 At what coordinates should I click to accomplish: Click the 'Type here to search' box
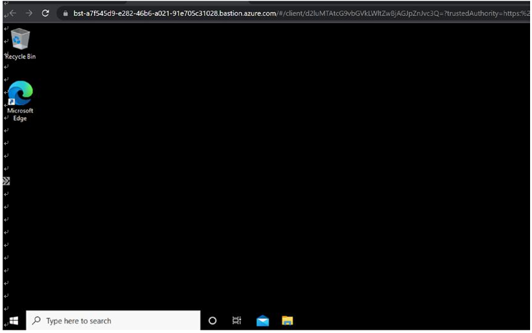click(114, 320)
